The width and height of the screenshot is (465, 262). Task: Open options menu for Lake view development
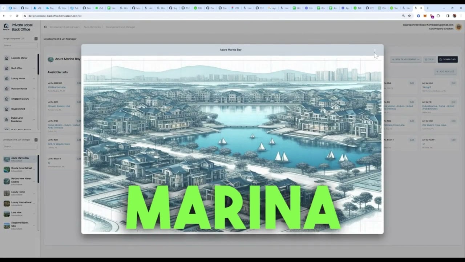tap(34, 213)
